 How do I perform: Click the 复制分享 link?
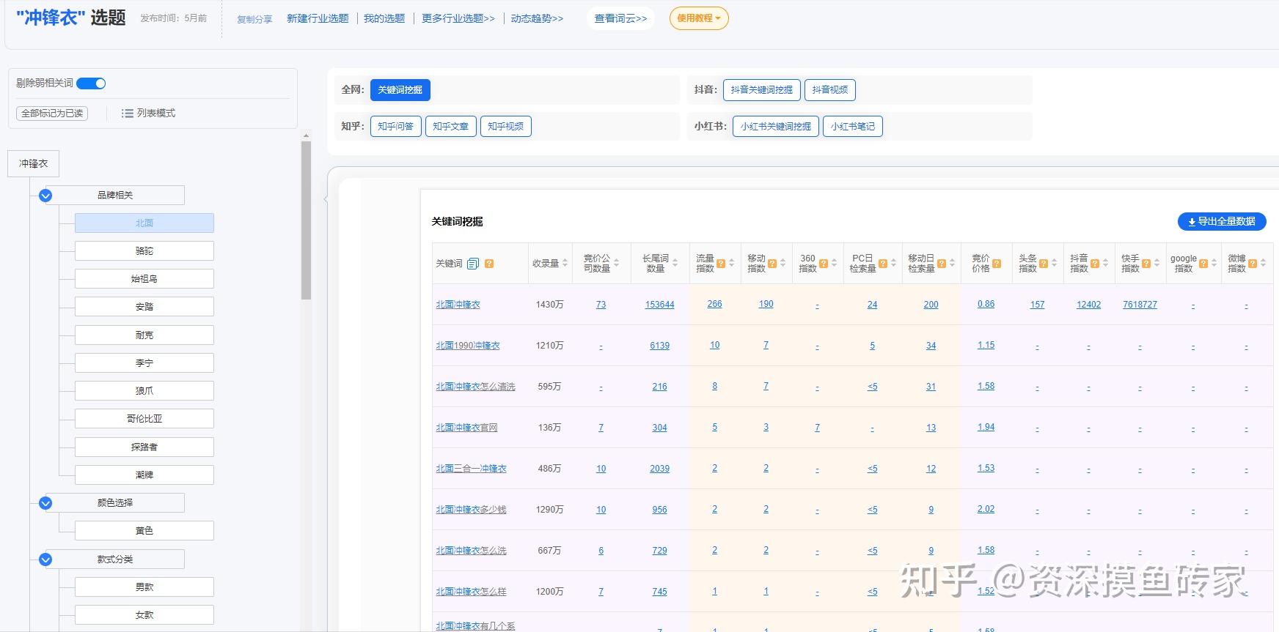click(x=254, y=19)
